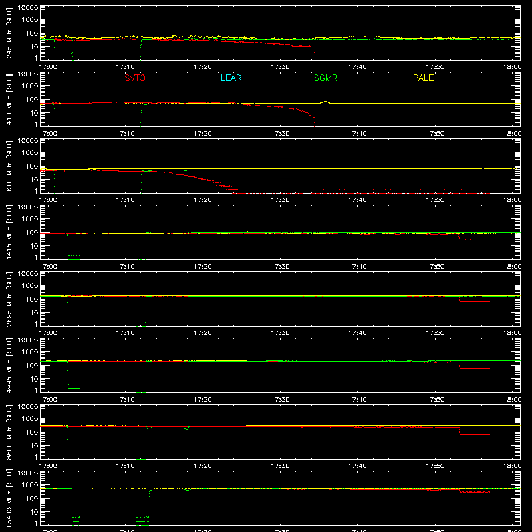The image size is (532, 532).
Task: Click 17:50 label under 1415 MHz panel
Action: (435, 267)
